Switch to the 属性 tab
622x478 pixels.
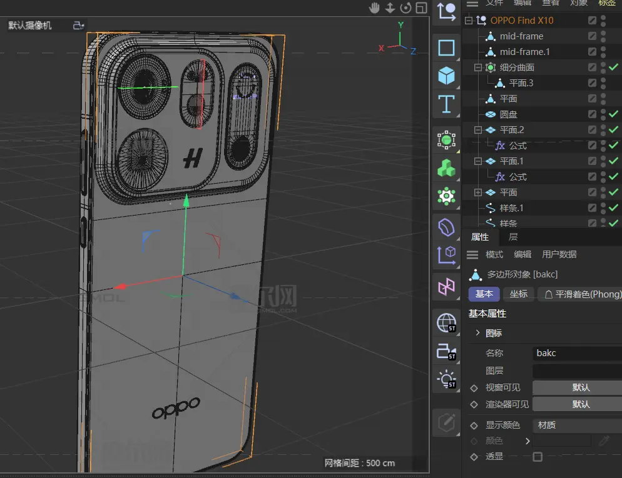(x=479, y=237)
